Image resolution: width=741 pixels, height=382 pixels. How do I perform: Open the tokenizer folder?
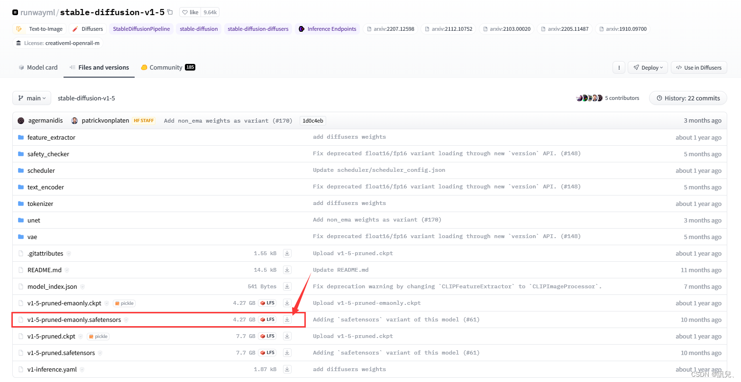click(40, 204)
